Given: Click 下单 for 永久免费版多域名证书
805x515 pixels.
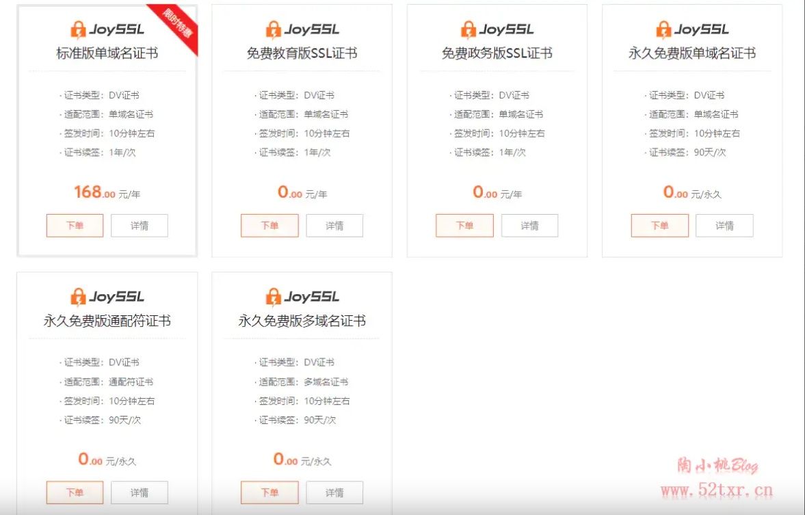Looking at the screenshot, I should click(269, 492).
